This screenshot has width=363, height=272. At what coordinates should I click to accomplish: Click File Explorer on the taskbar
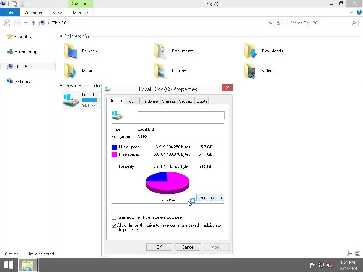28,265
